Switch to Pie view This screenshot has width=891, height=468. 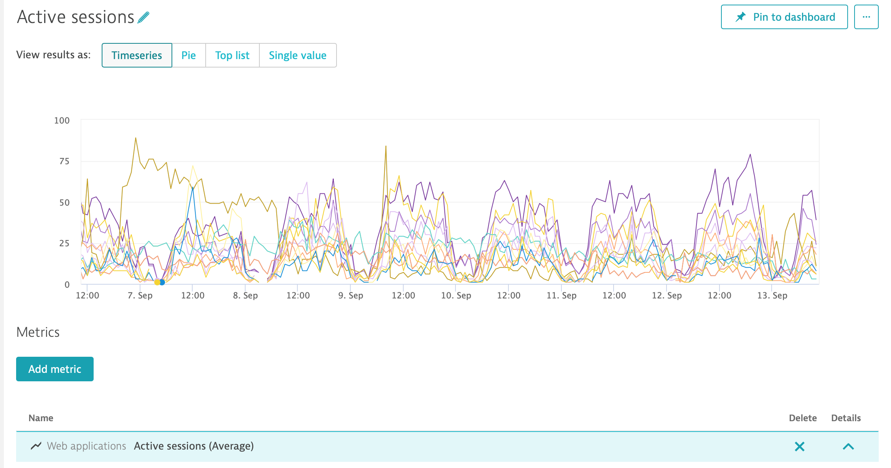pyautogui.click(x=188, y=55)
